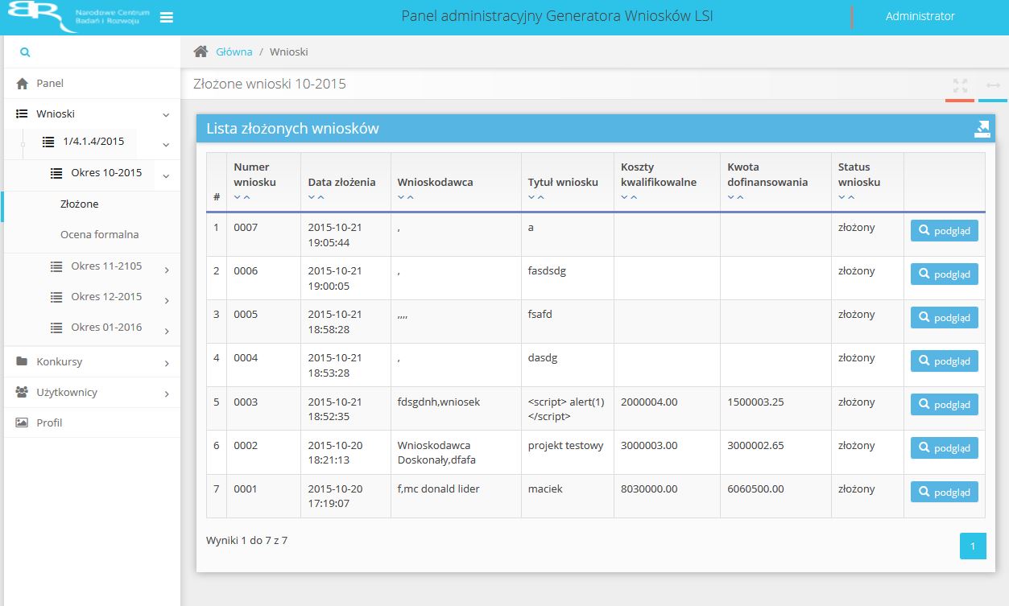The height and width of the screenshot is (606, 1009).
Task: Open the Panel sidebar item
Action: click(x=49, y=83)
